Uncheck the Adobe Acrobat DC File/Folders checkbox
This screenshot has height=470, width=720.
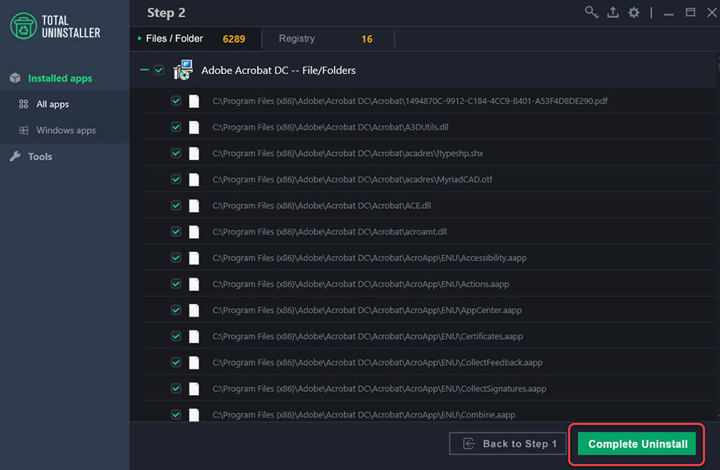click(159, 70)
